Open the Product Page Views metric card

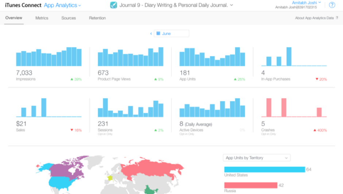[131, 64]
